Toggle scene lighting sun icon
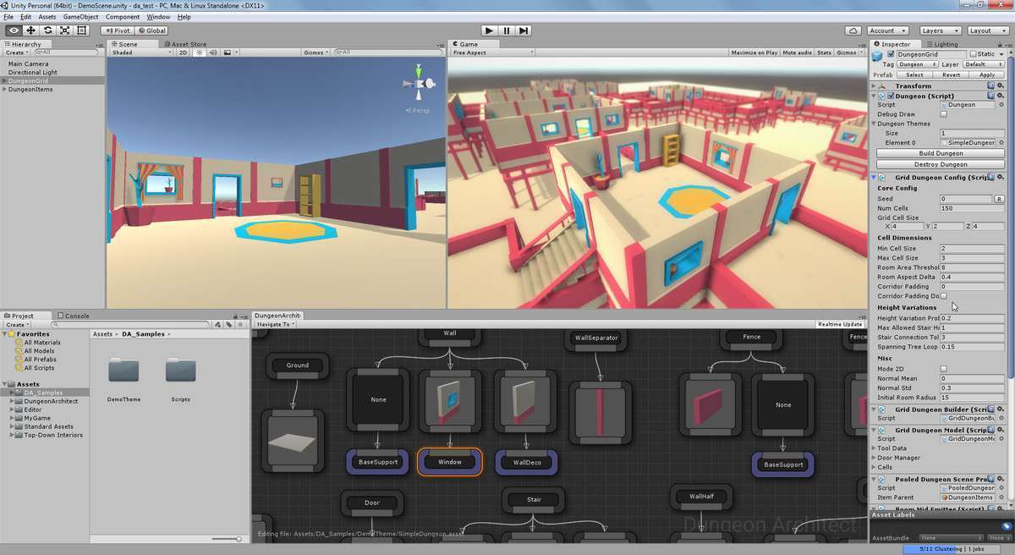Screen dimensions: 1015x555 pyautogui.click(x=200, y=52)
